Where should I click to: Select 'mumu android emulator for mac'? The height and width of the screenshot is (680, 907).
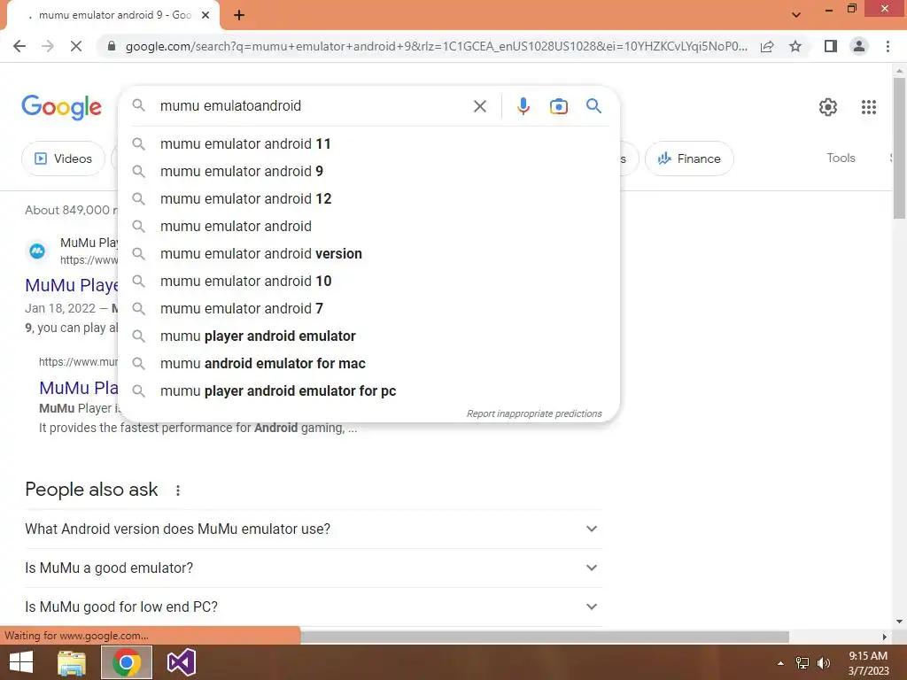coord(368,363)
